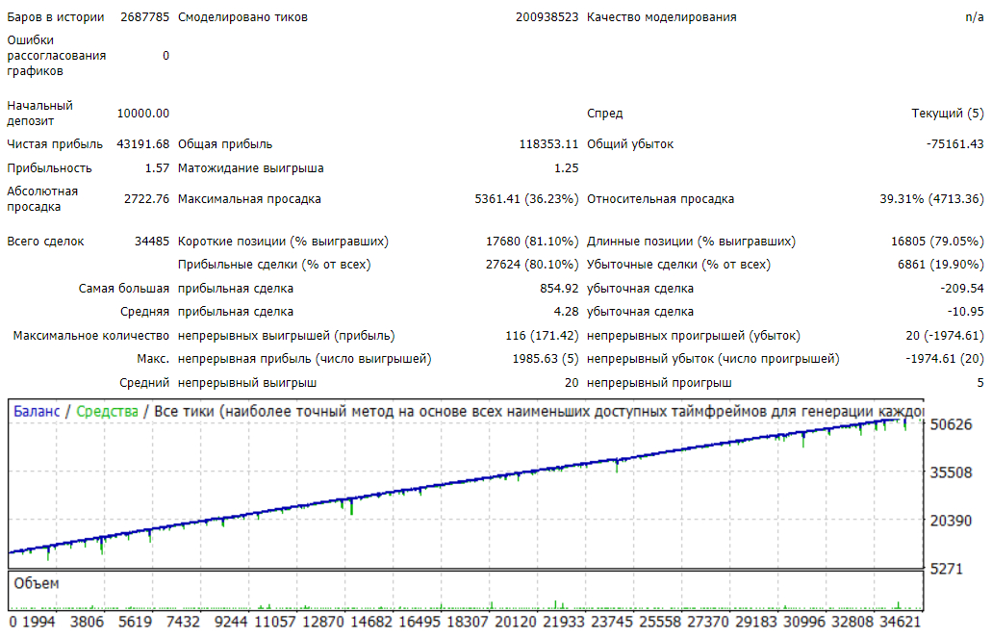
Task: Click the label Чистая прибыль
Action: pos(55,144)
